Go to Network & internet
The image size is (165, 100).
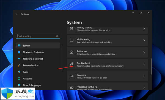(x=38, y=59)
